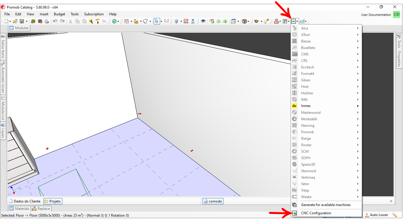Click the Paste icon
Screen dimensions: 403x219
84,21
